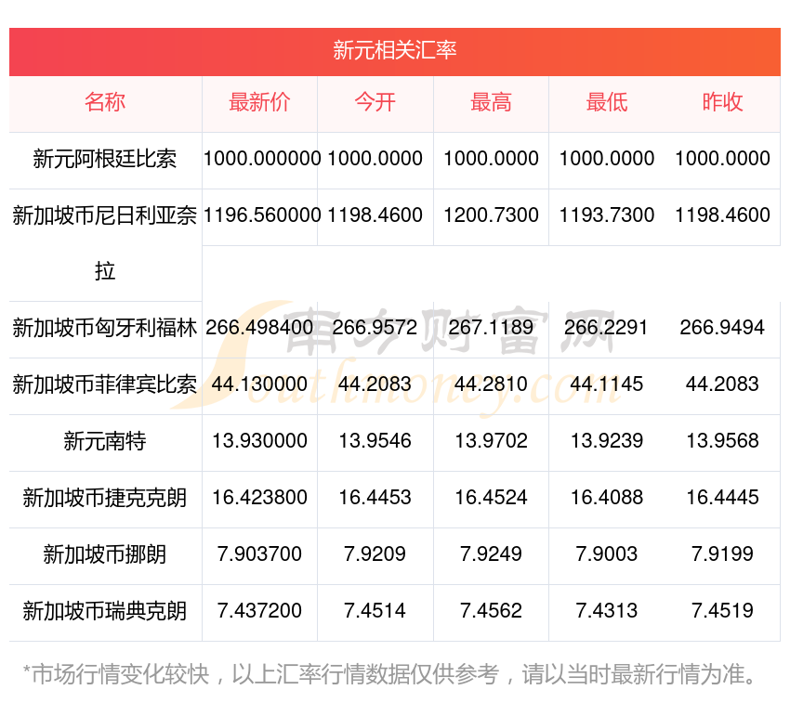Select the 最新价 column header

[259, 102]
